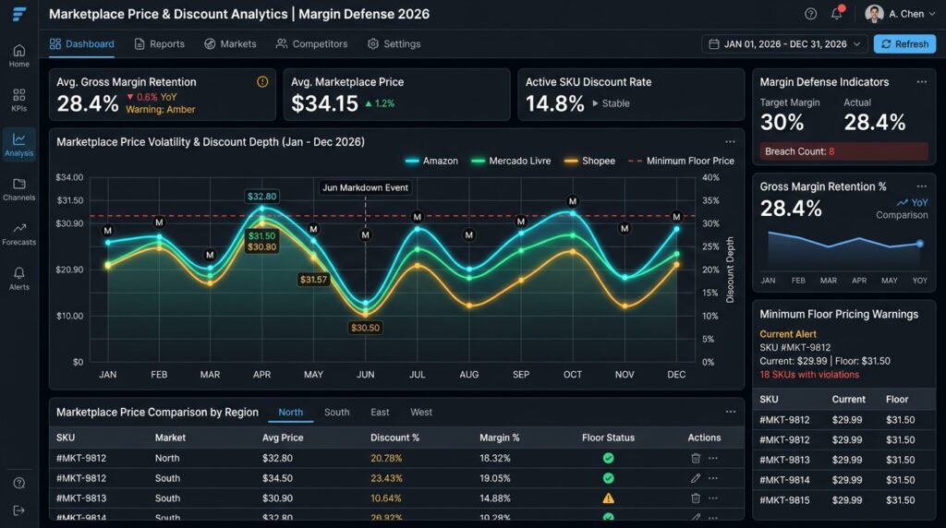
Task: Open Alerts in the sidebar
Action: point(19,279)
